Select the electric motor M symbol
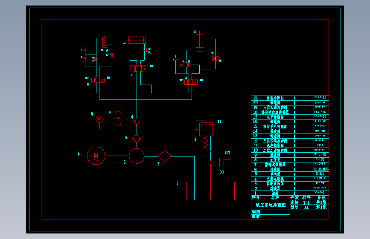The width and height of the screenshot is (370, 239). (96, 156)
